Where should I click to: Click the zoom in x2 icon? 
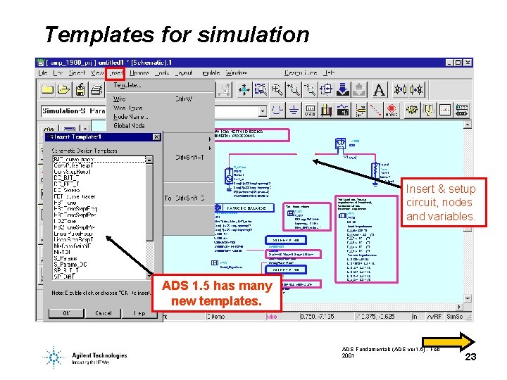(x=293, y=89)
